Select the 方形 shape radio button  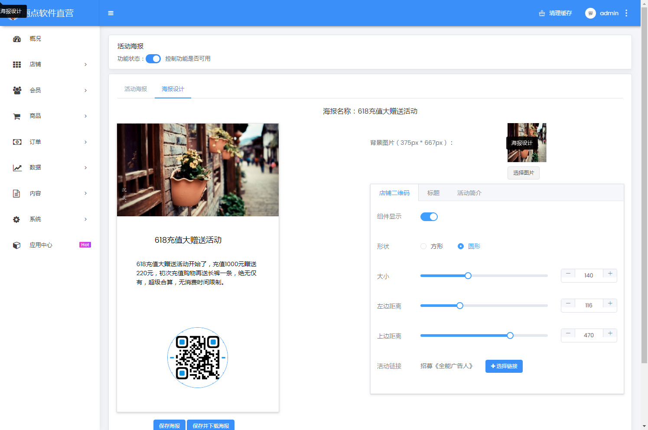423,246
